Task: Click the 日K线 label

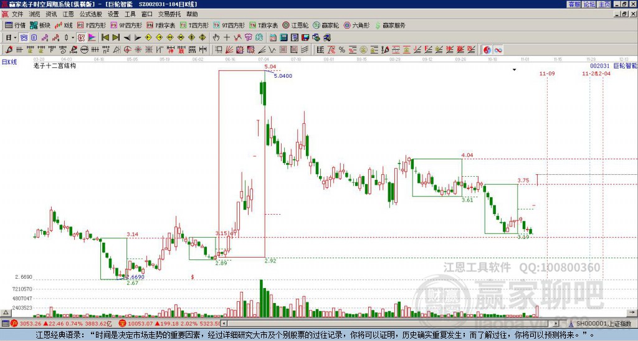Action: coord(9,62)
